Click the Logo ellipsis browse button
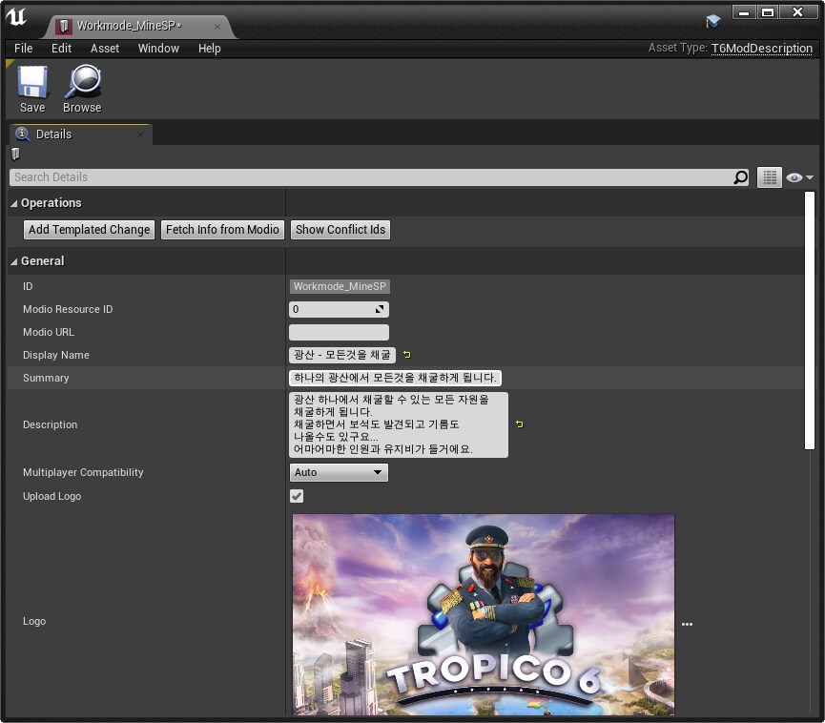This screenshot has height=723, width=825. point(687,624)
